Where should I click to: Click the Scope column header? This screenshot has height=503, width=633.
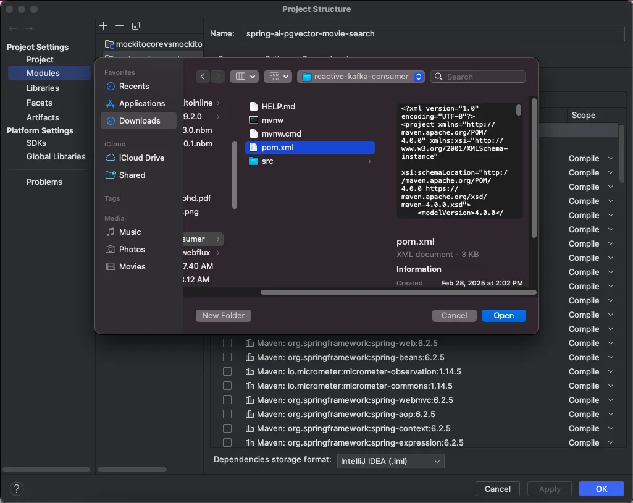click(584, 115)
